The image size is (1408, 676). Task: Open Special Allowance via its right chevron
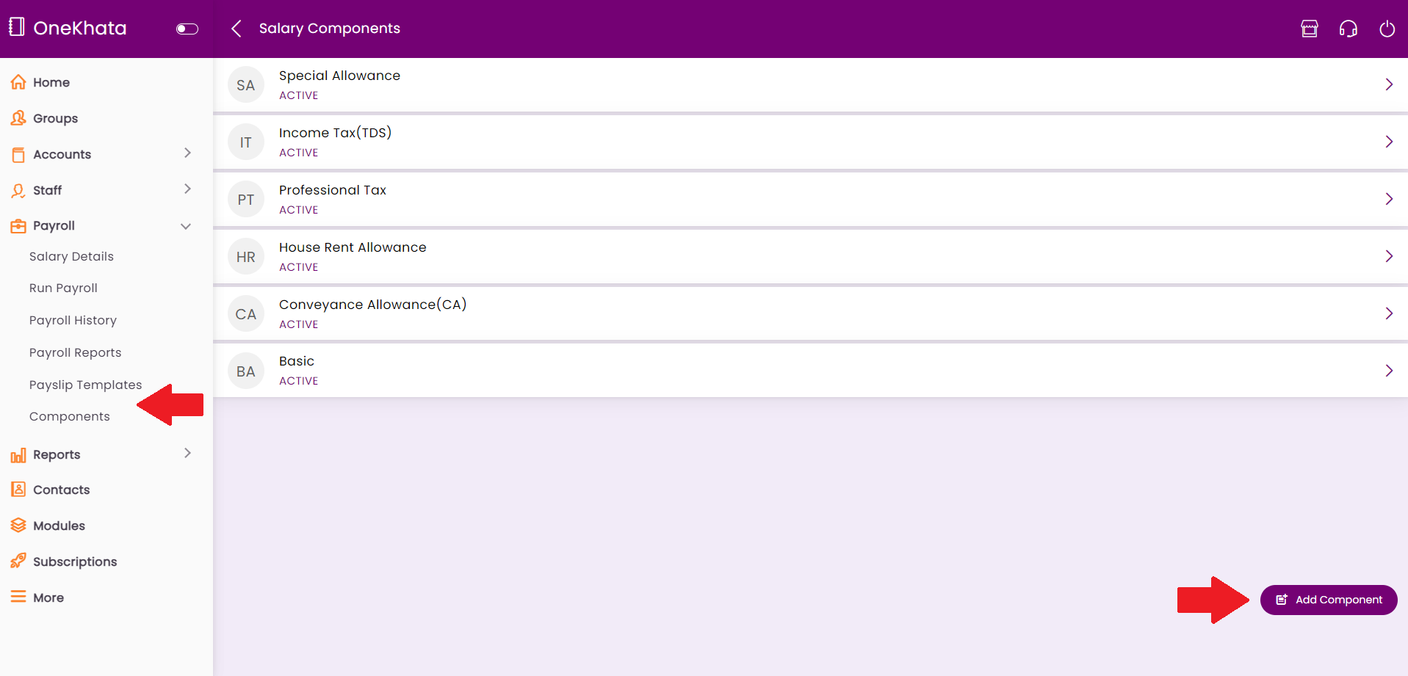[x=1389, y=84]
